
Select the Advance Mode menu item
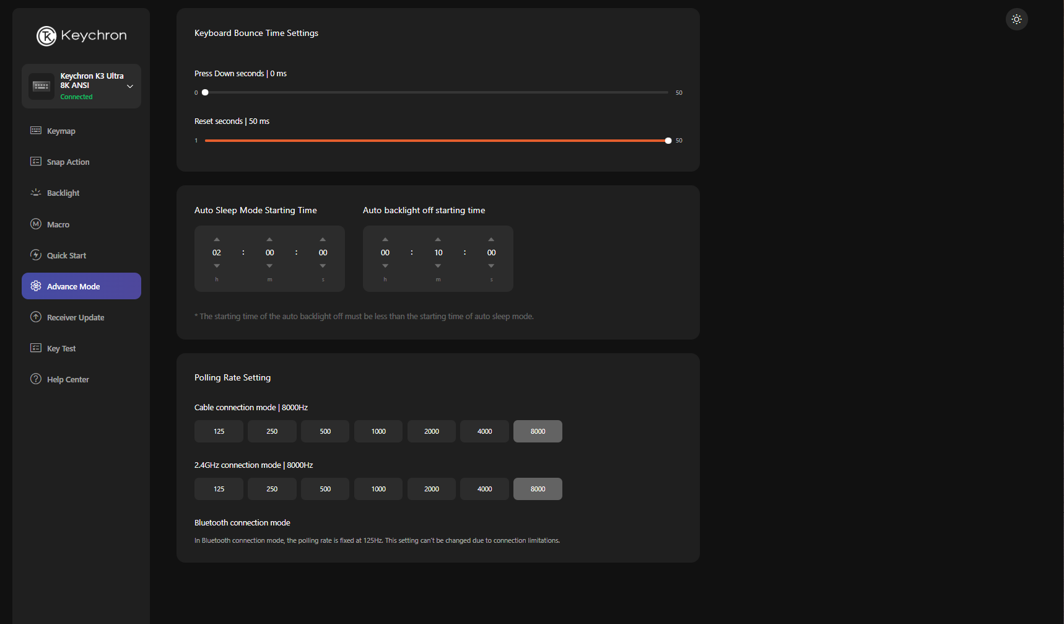81,286
